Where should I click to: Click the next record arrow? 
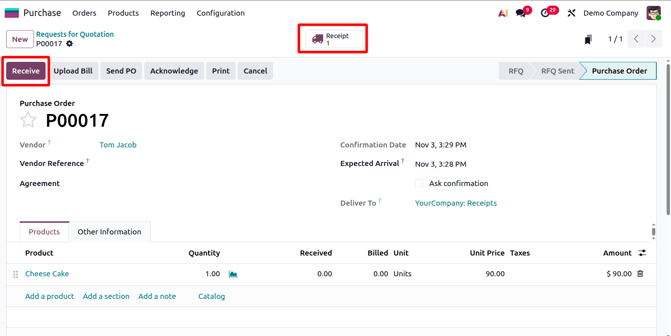coord(654,39)
